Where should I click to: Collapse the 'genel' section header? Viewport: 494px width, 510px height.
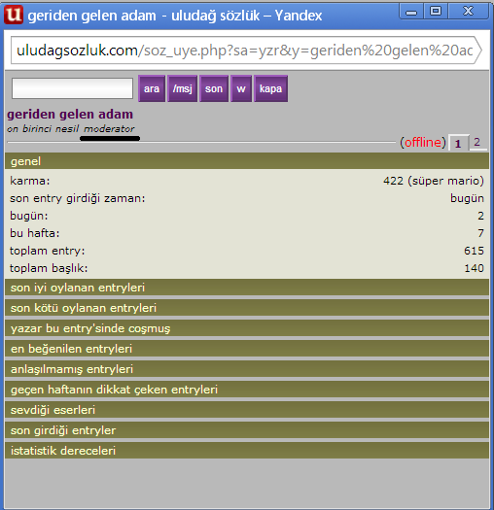pos(247,161)
